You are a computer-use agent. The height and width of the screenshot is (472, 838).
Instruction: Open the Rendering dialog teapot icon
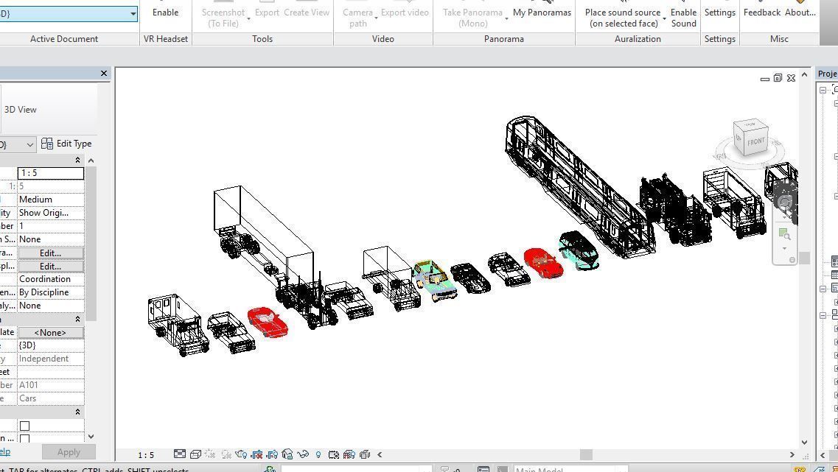point(242,454)
